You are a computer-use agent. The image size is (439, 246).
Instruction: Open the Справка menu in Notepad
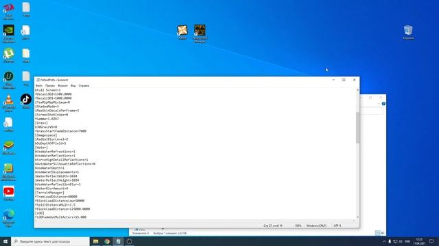tap(84, 85)
